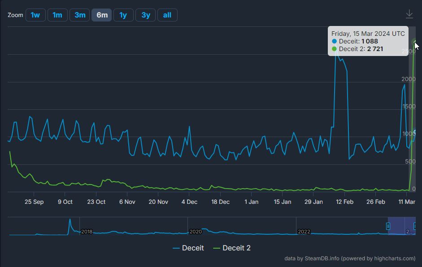This screenshot has width=422, height=267.
Task: Set zoom range to 1w
Action: click(x=35, y=15)
